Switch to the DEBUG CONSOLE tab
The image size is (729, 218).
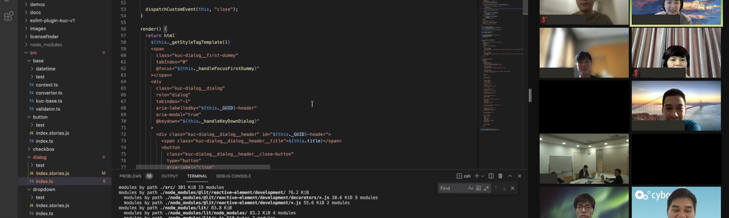coord(233,176)
